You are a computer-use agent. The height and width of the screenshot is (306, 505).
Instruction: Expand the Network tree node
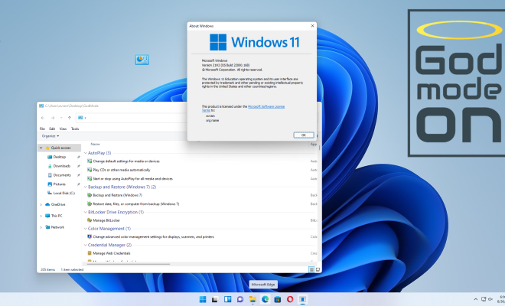(x=41, y=227)
